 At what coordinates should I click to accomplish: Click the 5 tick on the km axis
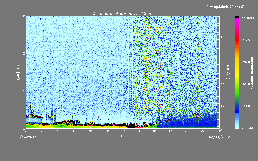point(24,91)
